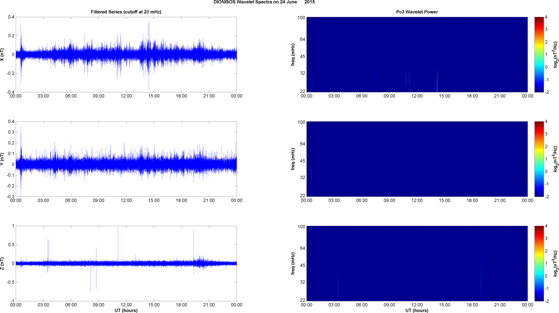559x313 pixels.
Task: Click the 'Filtered Series (cutoff at 23 mHz)' title
Action: pos(126,12)
